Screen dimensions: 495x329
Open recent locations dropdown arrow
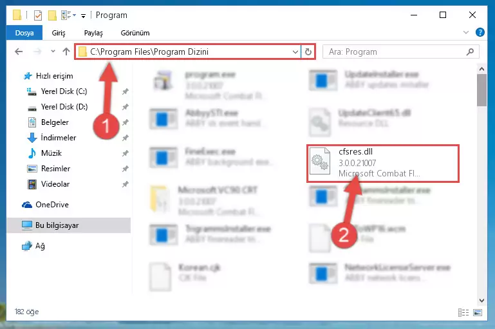(x=53, y=52)
